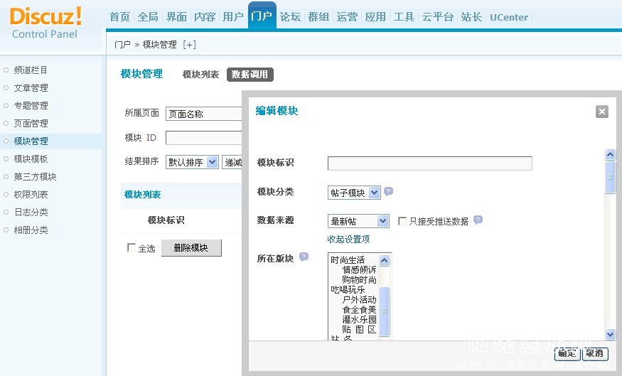
Task: Open 页面管理 in the sidebar
Action: click(31, 124)
